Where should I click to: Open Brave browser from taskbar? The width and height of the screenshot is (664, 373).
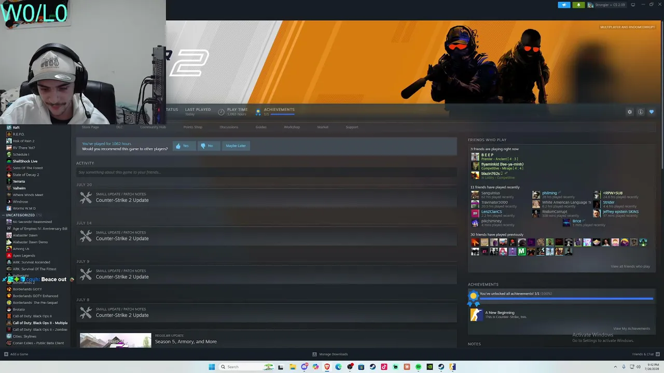pos(327,367)
